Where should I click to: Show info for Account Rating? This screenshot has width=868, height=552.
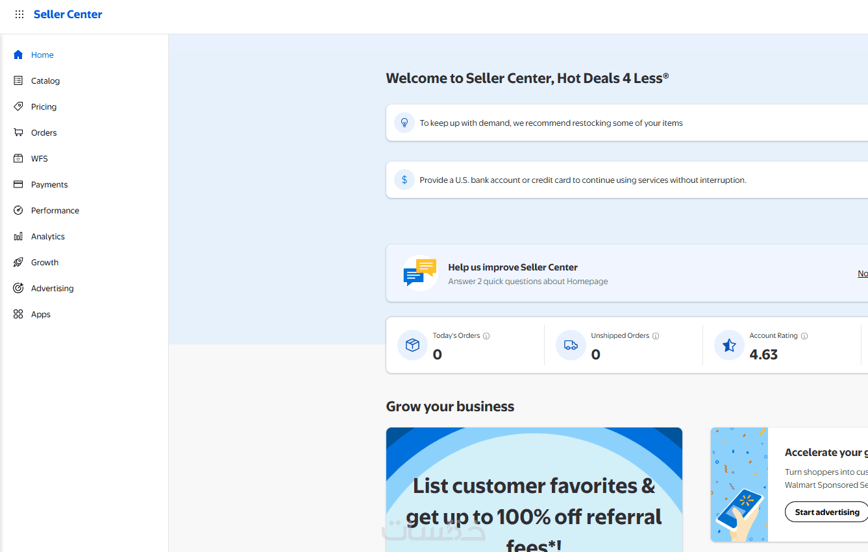(x=804, y=336)
